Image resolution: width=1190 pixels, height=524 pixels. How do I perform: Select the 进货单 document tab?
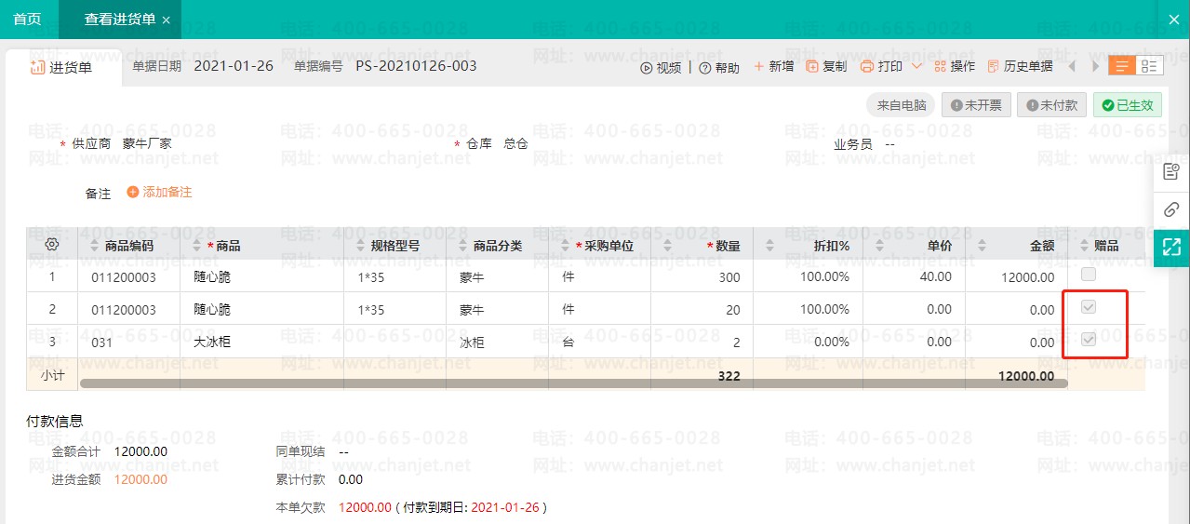pos(62,67)
